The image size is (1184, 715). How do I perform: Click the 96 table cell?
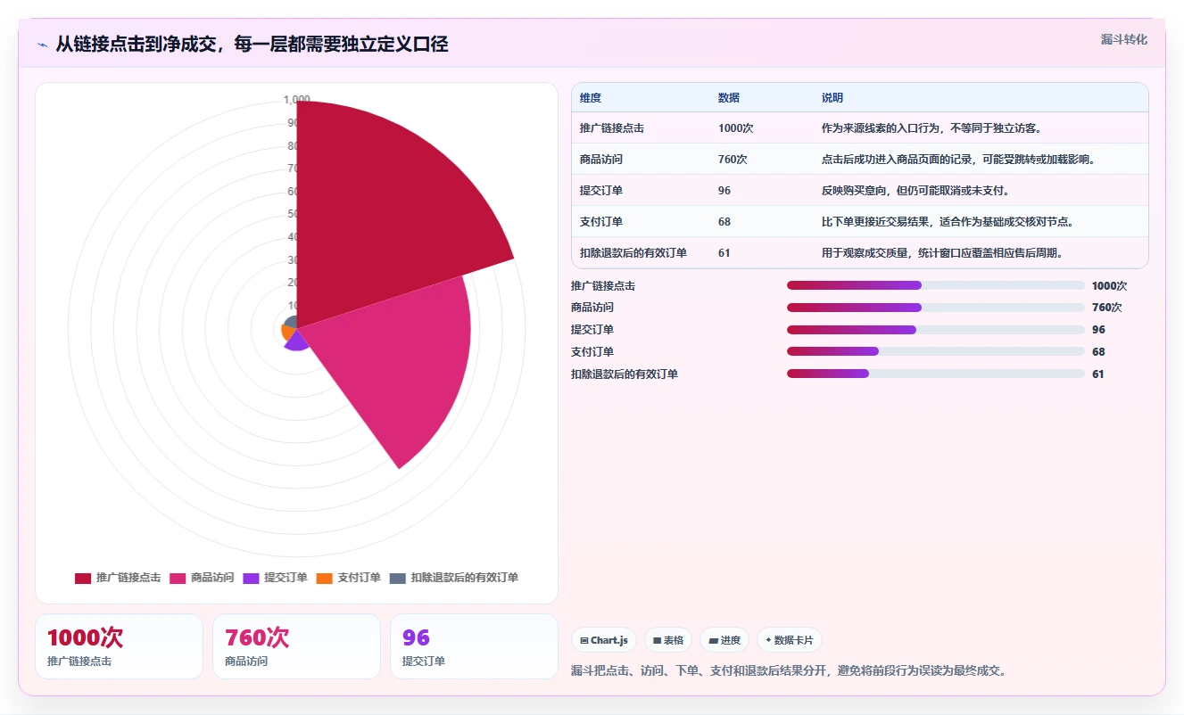coord(724,191)
